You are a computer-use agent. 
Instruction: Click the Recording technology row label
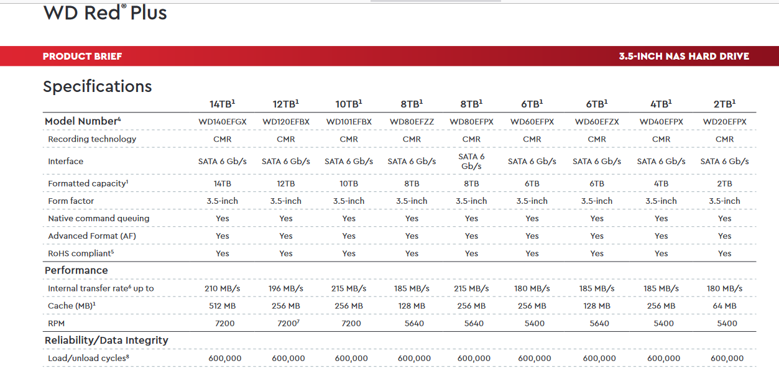92,139
